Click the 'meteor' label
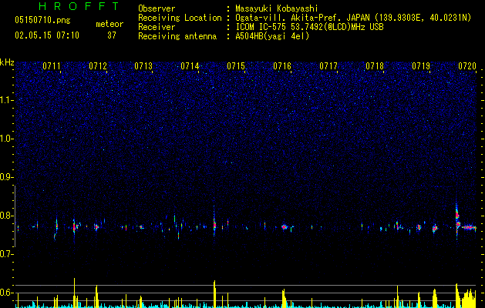Viewport: 485px width, 308px height. pos(109,24)
